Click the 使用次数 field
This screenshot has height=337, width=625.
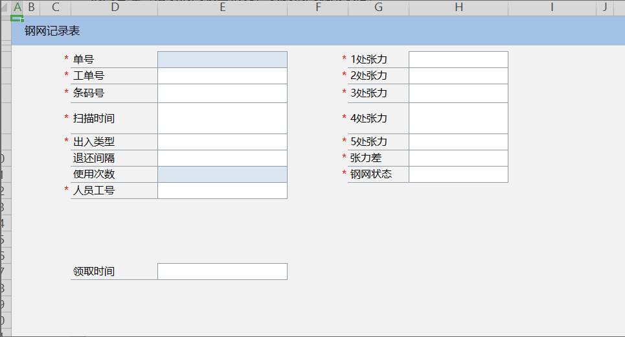pyautogui.click(x=222, y=174)
